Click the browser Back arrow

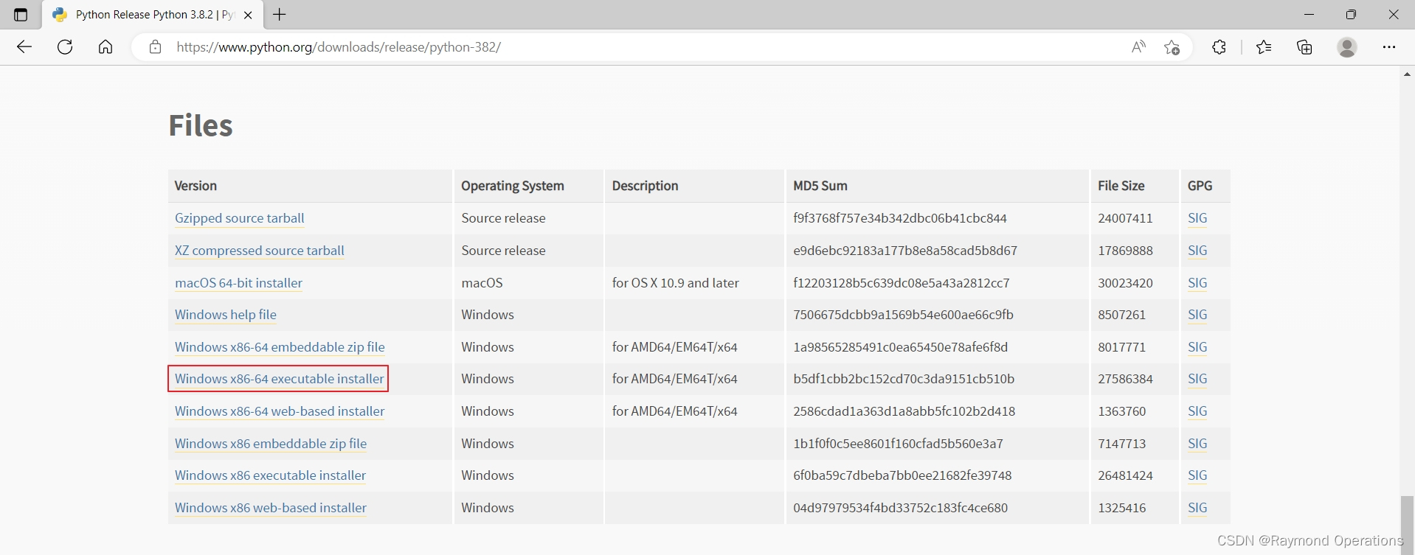(x=24, y=47)
